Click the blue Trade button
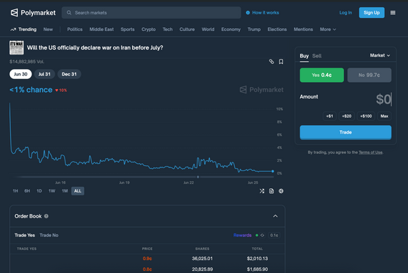The width and height of the screenshot is (408, 273). [x=346, y=132]
